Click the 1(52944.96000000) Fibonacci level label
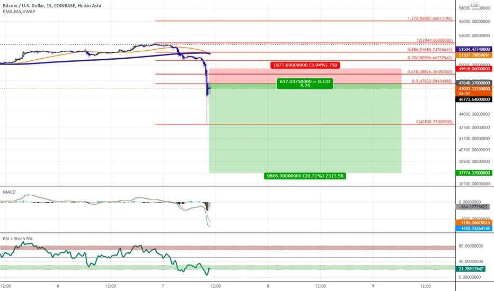The image size is (494, 291). 435,40
